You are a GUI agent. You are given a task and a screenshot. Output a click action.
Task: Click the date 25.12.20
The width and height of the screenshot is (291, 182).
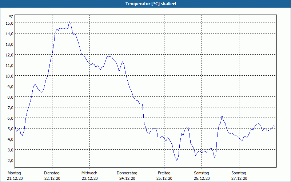pyautogui.click(x=164, y=178)
